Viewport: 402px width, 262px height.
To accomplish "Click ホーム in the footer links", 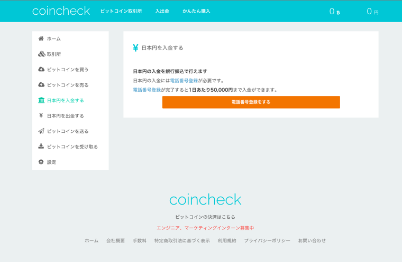I will [92, 240].
